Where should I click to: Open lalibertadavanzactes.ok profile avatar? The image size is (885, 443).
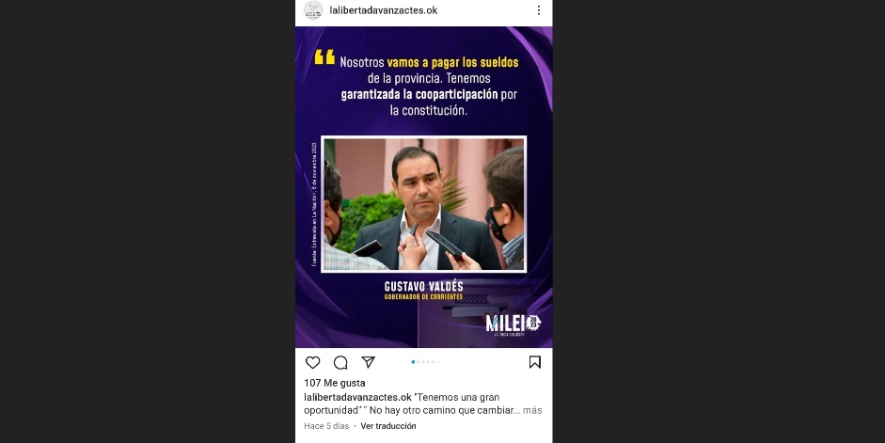[x=312, y=10]
